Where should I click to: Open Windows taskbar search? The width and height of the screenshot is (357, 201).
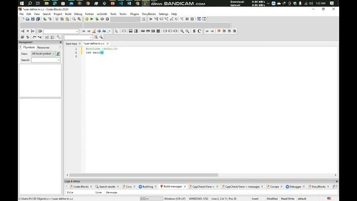(x=30, y=3)
